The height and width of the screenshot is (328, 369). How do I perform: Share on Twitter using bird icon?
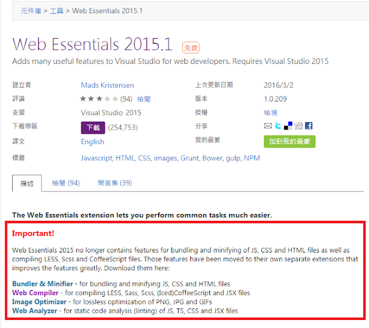click(x=278, y=126)
